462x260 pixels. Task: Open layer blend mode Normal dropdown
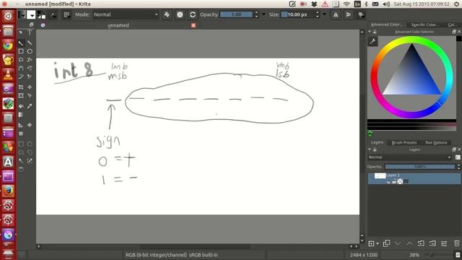[409, 157]
